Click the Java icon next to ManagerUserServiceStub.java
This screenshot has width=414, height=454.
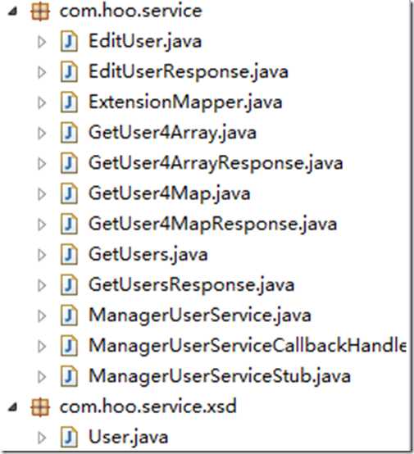[x=69, y=376]
